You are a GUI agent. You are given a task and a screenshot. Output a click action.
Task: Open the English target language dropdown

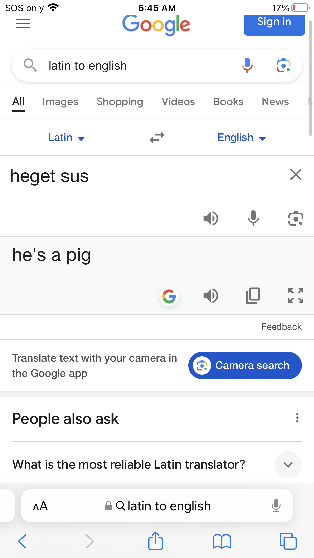click(242, 138)
